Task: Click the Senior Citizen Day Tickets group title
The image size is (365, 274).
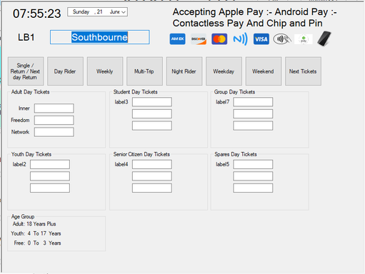Action: [x=141, y=154]
